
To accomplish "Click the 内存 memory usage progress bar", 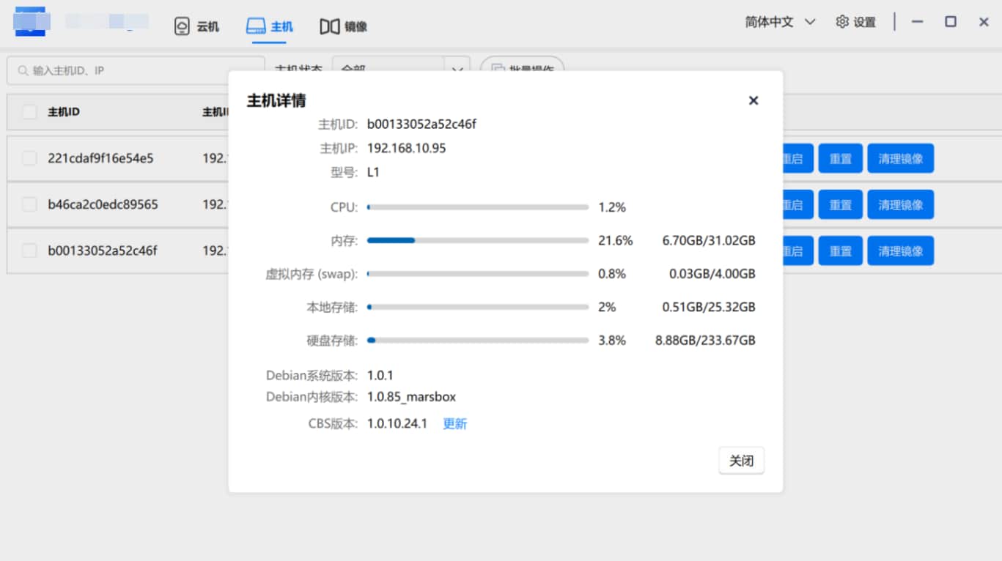I will (x=477, y=240).
